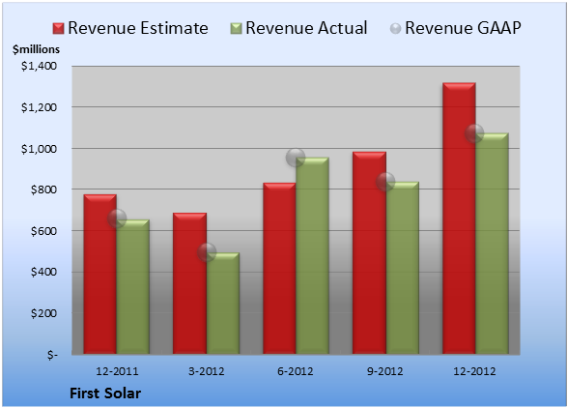Select the green actual bar for 9-2012
The image size is (568, 408).
(402, 268)
